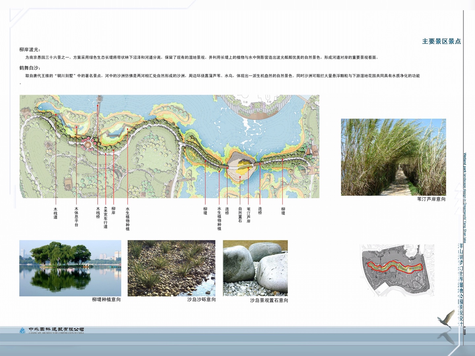Click the vertical English text Wetland park landscape design
The width and height of the screenshot is (475, 356).
coord(465,198)
